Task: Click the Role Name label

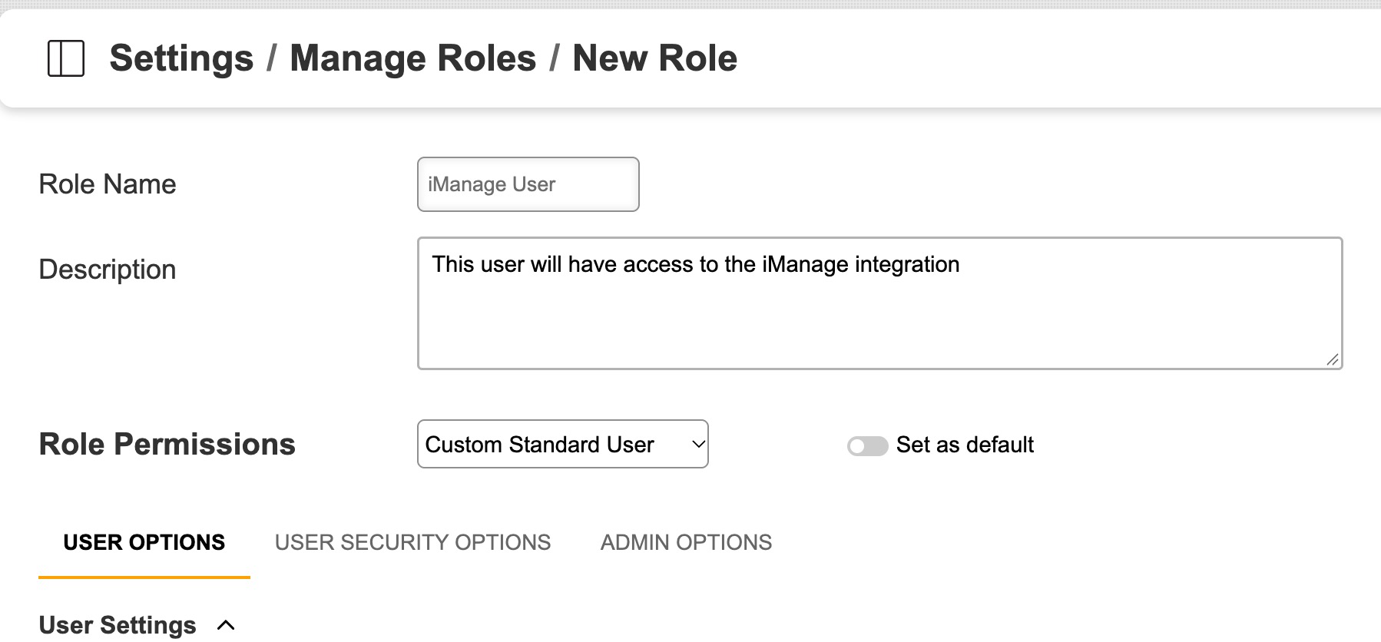Action: 108,184
